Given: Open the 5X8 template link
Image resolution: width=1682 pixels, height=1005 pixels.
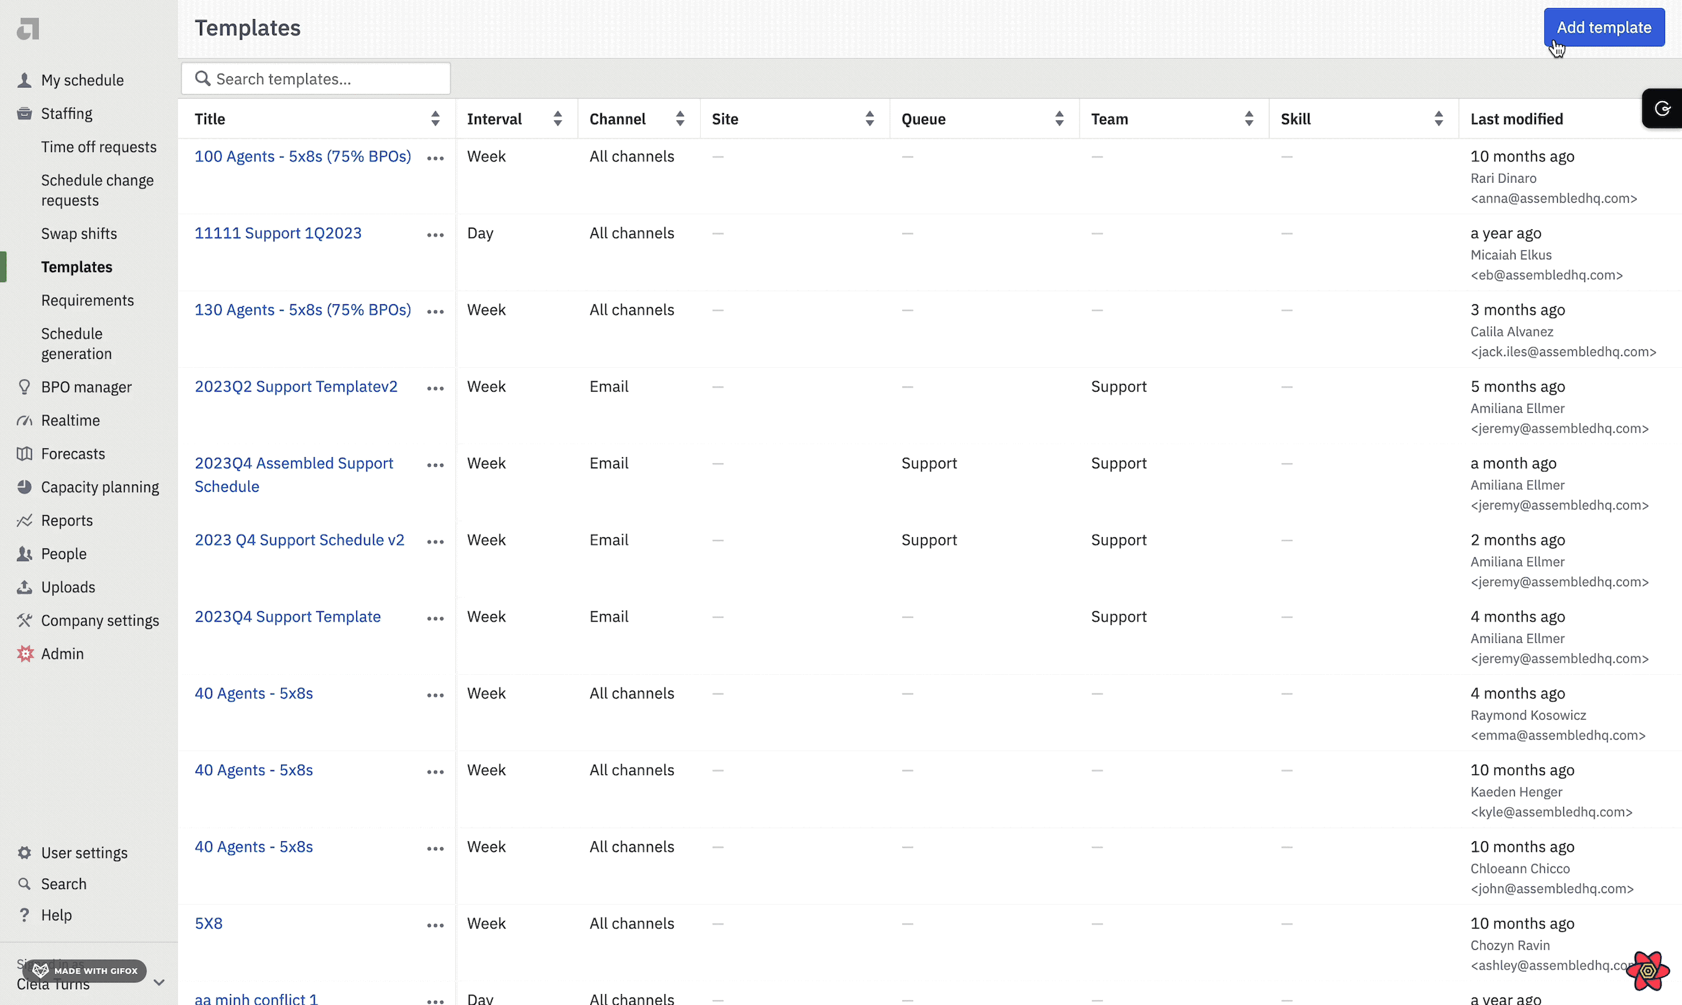Looking at the screenshot, I should [x=209, y=923].
